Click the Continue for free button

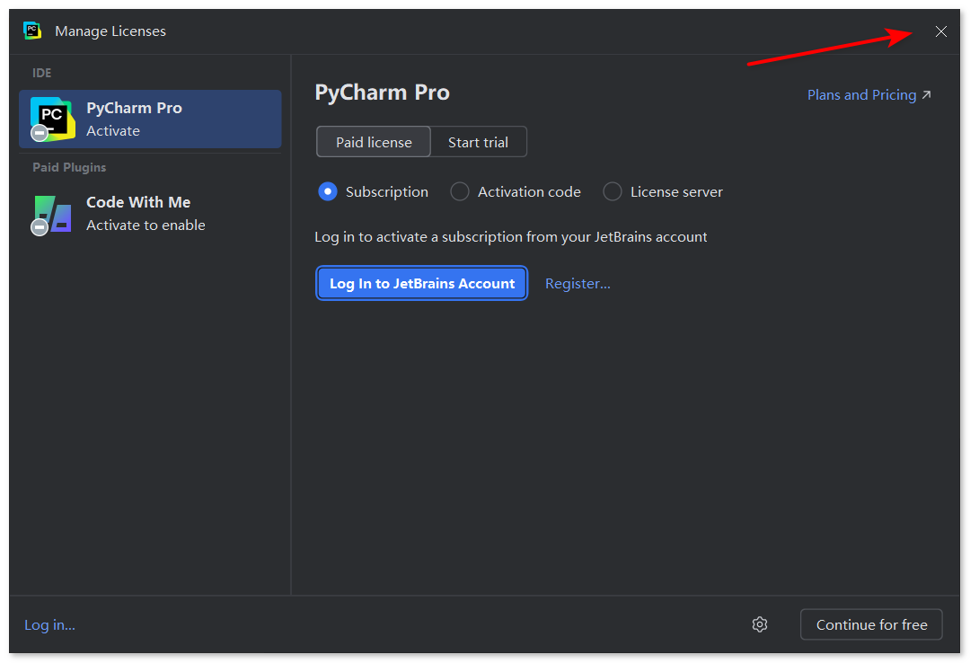[x=871, y=624]
